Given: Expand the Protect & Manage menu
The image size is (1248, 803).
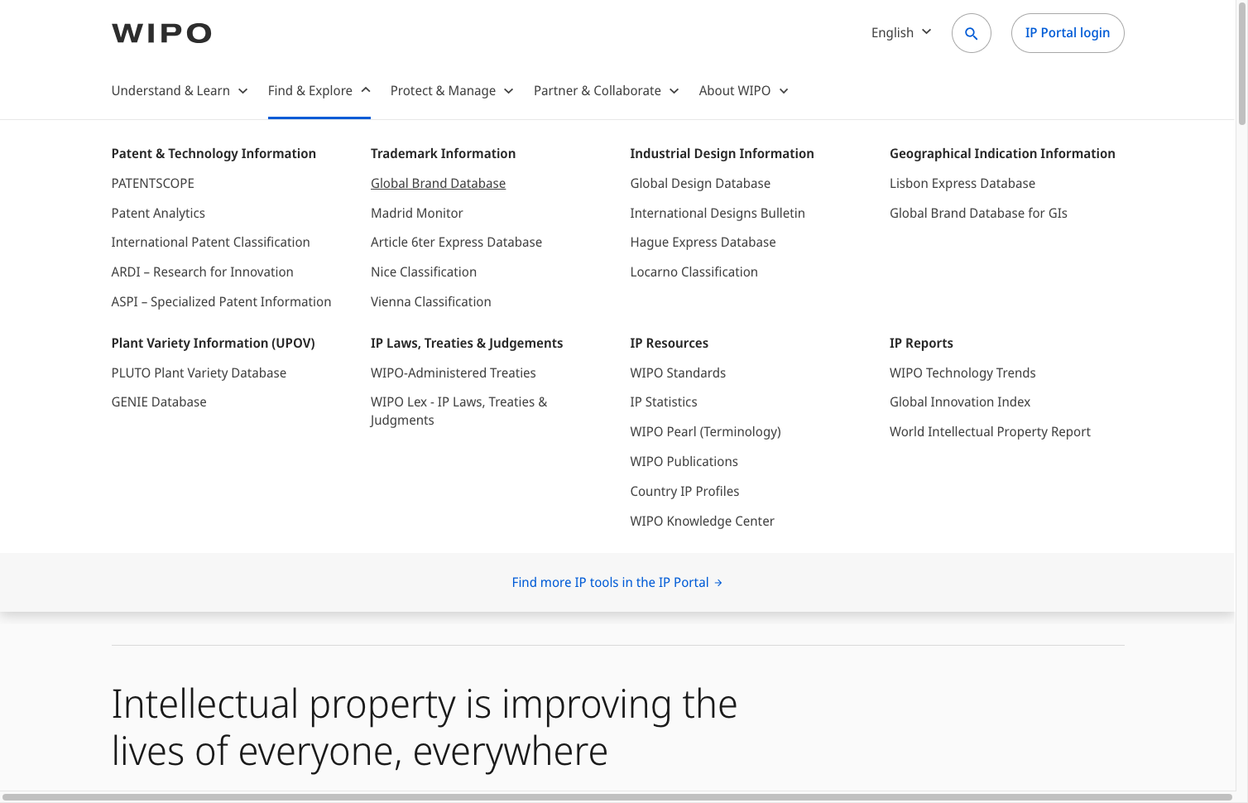Looking at the screenshot, I should (x=452, y=90).
